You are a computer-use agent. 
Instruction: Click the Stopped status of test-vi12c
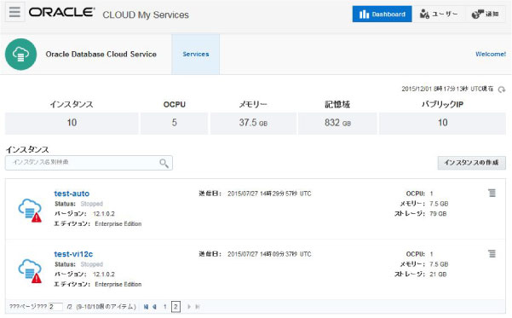92,264
